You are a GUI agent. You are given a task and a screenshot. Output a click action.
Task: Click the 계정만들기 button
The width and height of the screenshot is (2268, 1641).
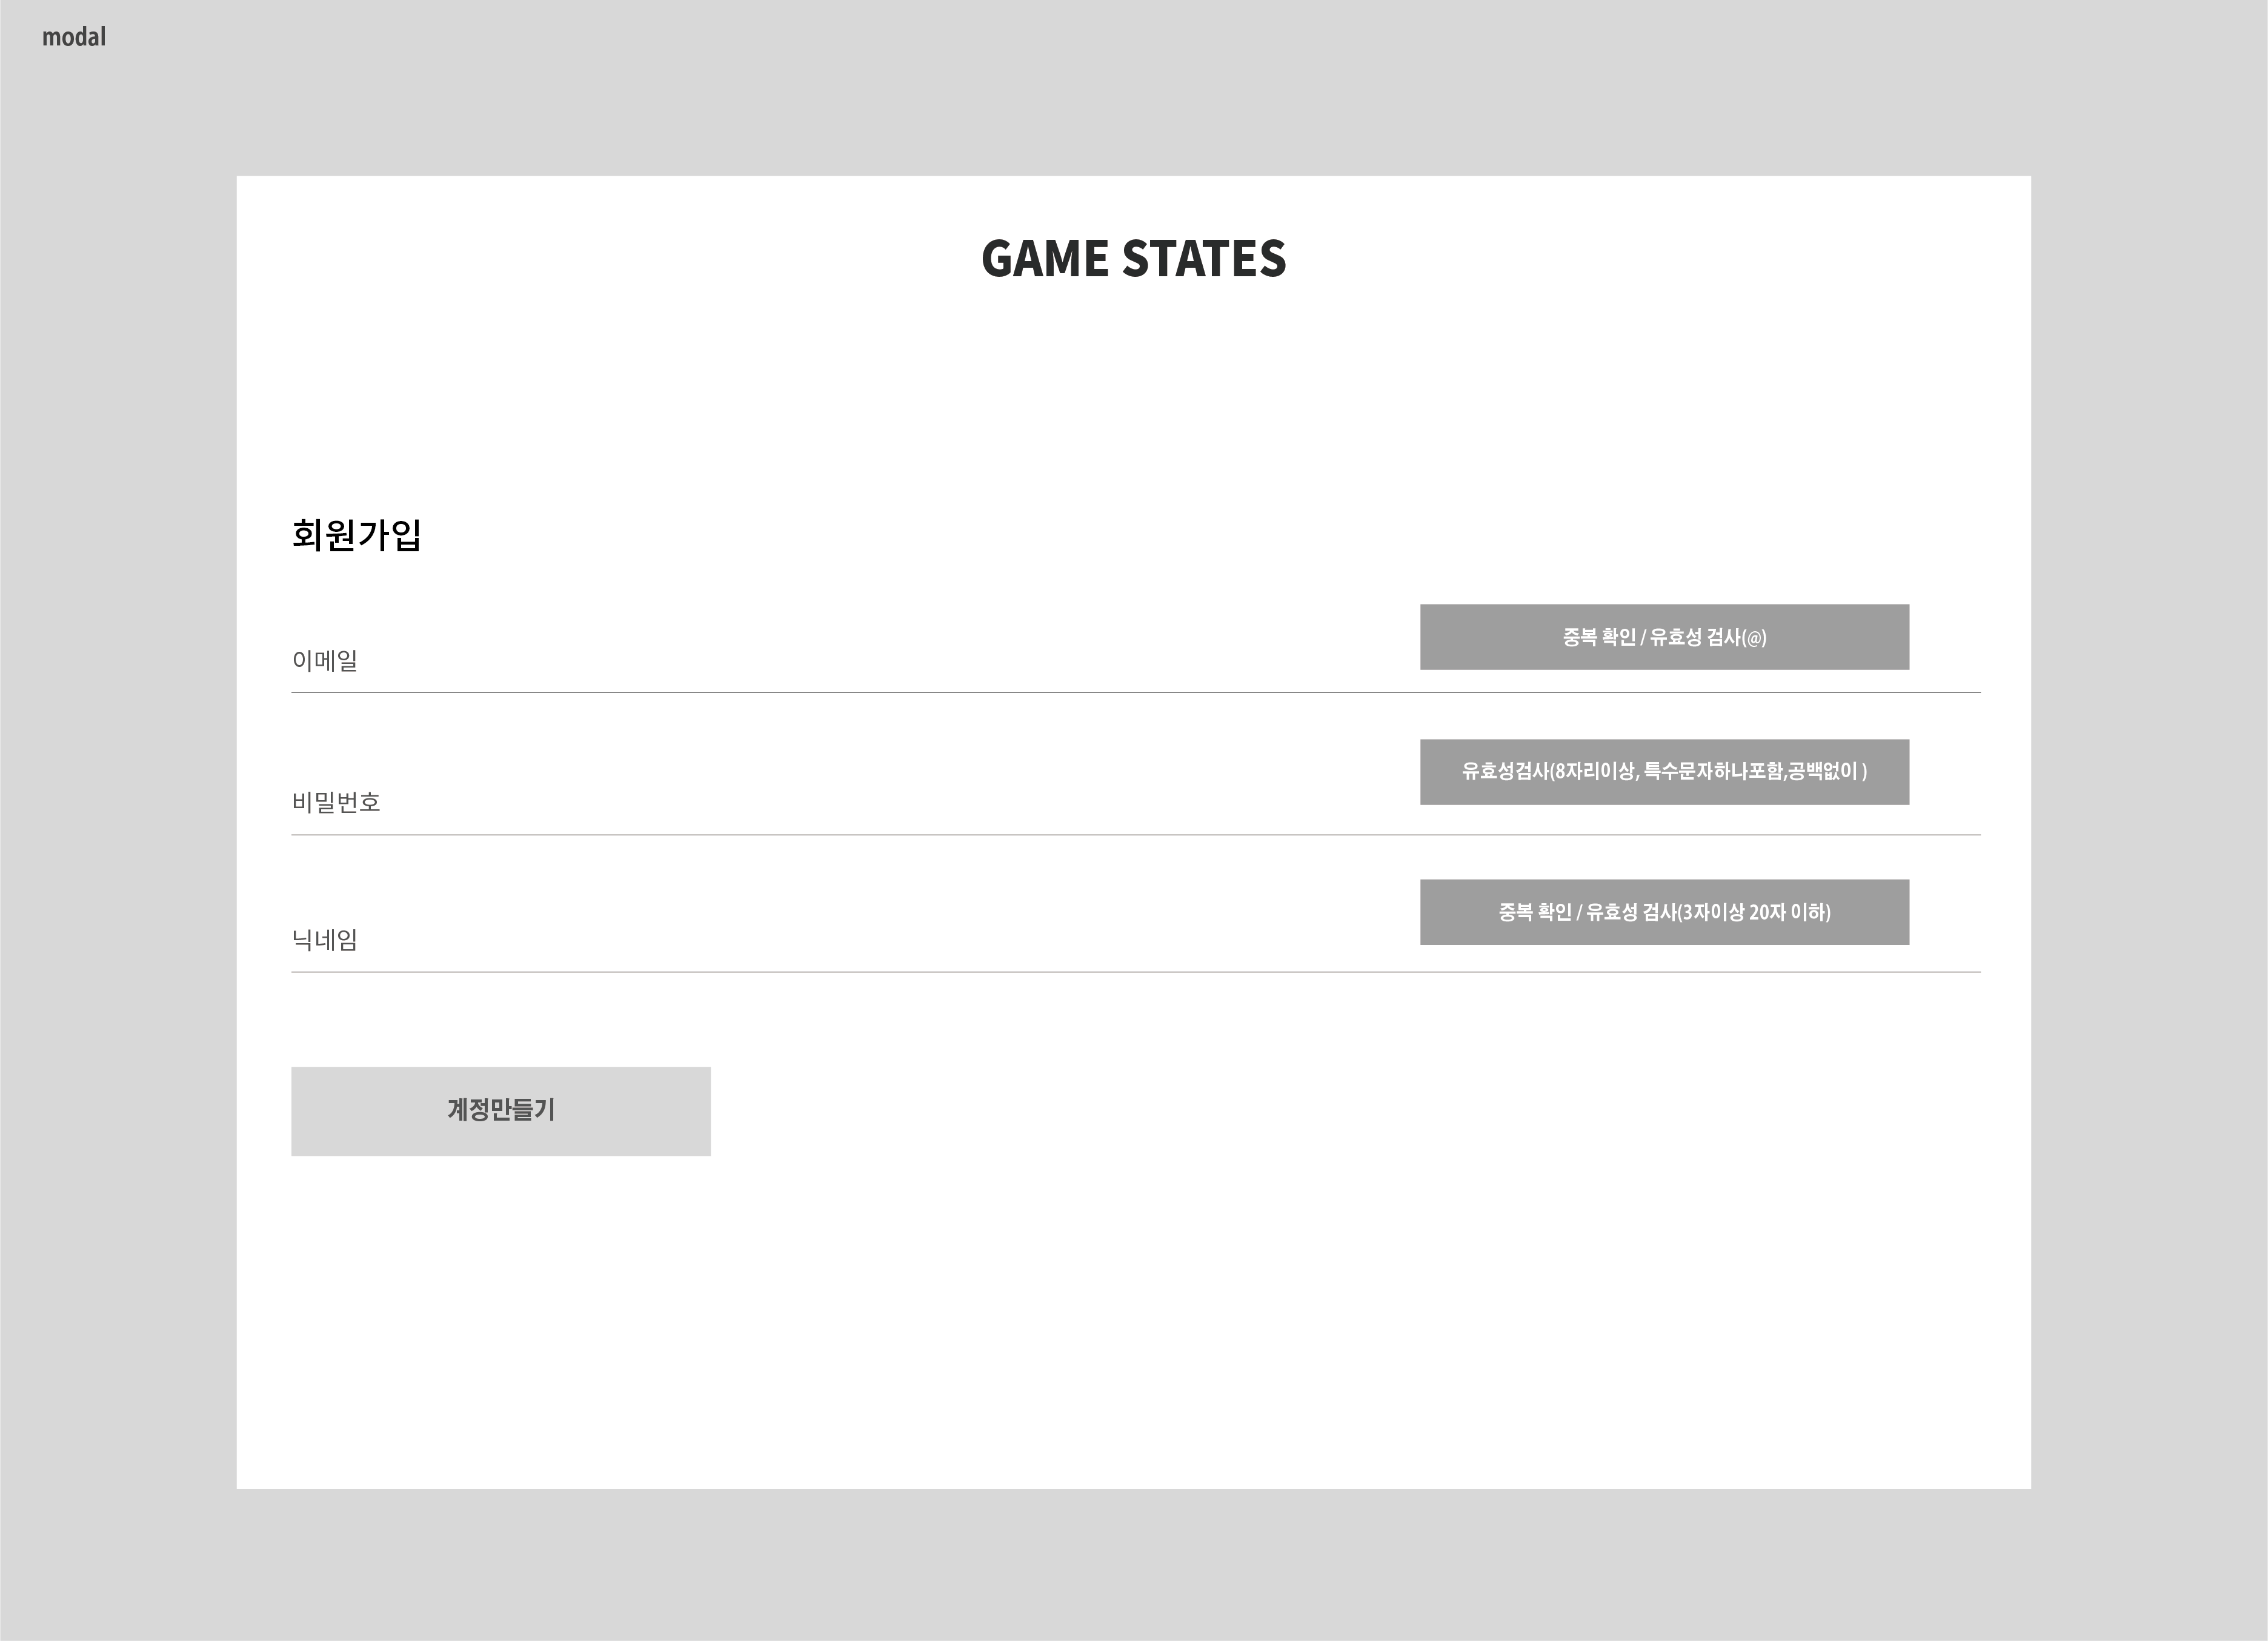pyautogui.click(x=501, y=1111)
